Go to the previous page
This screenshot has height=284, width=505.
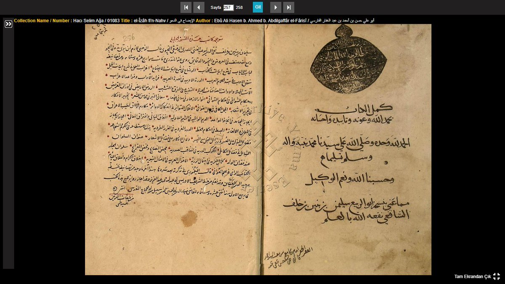tap(199, 7)
